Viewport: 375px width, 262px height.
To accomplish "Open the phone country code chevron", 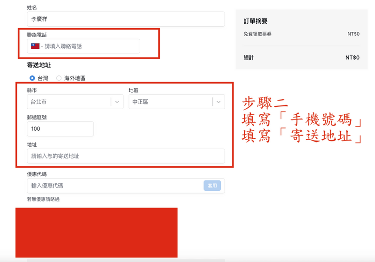I will point(42,46).
